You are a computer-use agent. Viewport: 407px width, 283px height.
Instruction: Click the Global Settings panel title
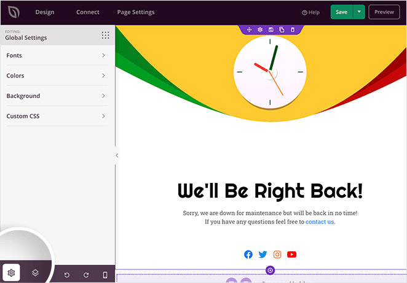[x=26, y=38]
